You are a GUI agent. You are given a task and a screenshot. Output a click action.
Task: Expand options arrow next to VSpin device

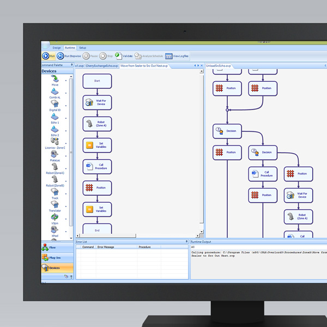(x=66, y=219)
